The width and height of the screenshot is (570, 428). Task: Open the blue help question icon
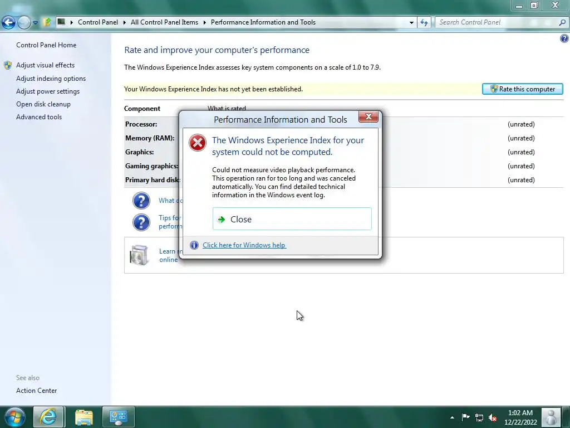[x=564, y=38]
